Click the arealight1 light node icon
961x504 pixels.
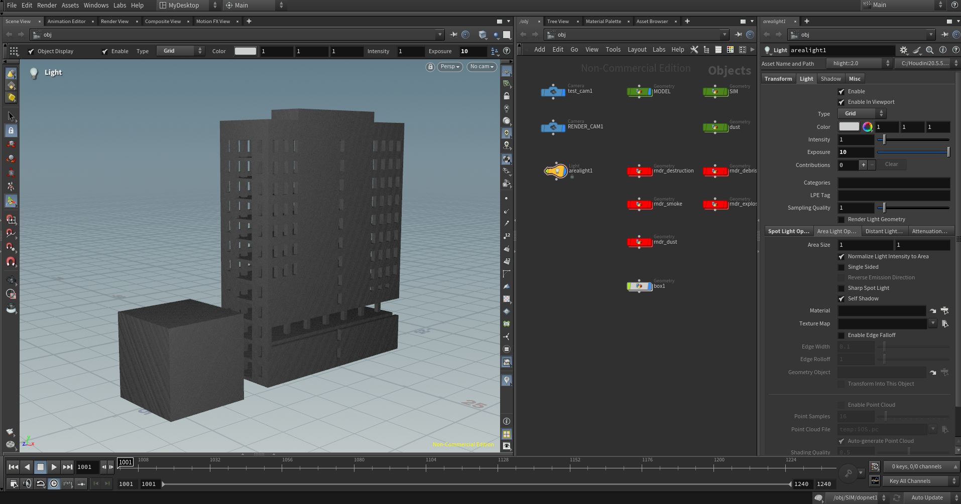555,171
